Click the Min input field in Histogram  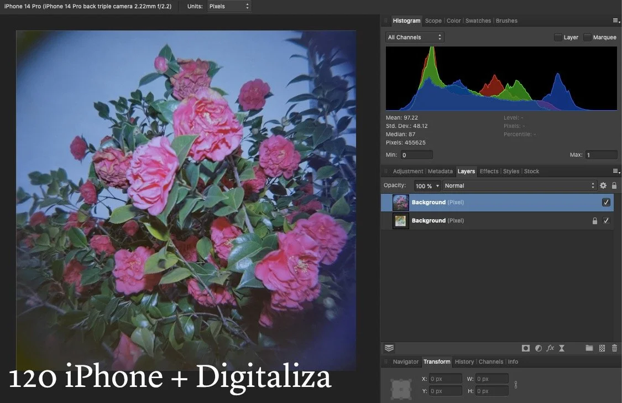click(x=416, y=155)
